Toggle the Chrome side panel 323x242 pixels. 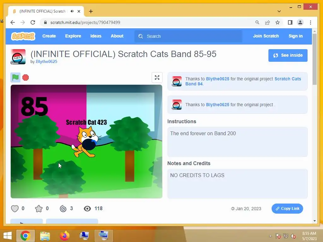(290, 22)
